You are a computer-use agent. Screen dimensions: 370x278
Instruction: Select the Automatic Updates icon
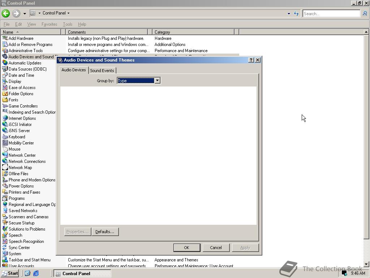[x=5, y=63]
